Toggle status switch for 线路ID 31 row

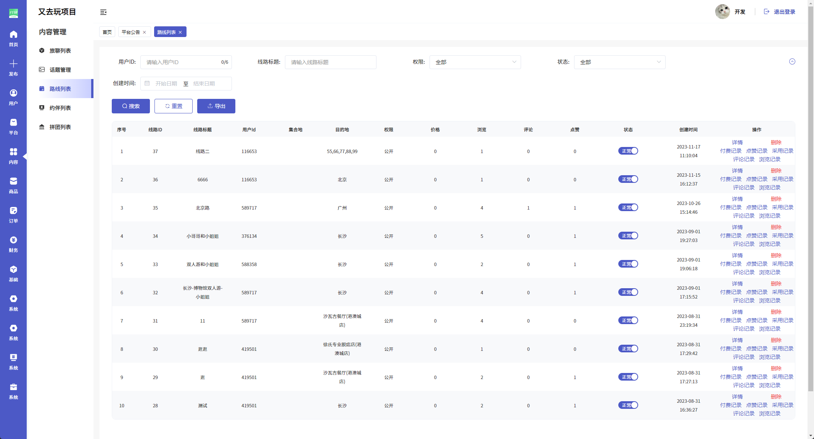pos(628,321)
